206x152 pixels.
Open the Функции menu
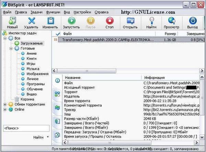coord(53,12)
